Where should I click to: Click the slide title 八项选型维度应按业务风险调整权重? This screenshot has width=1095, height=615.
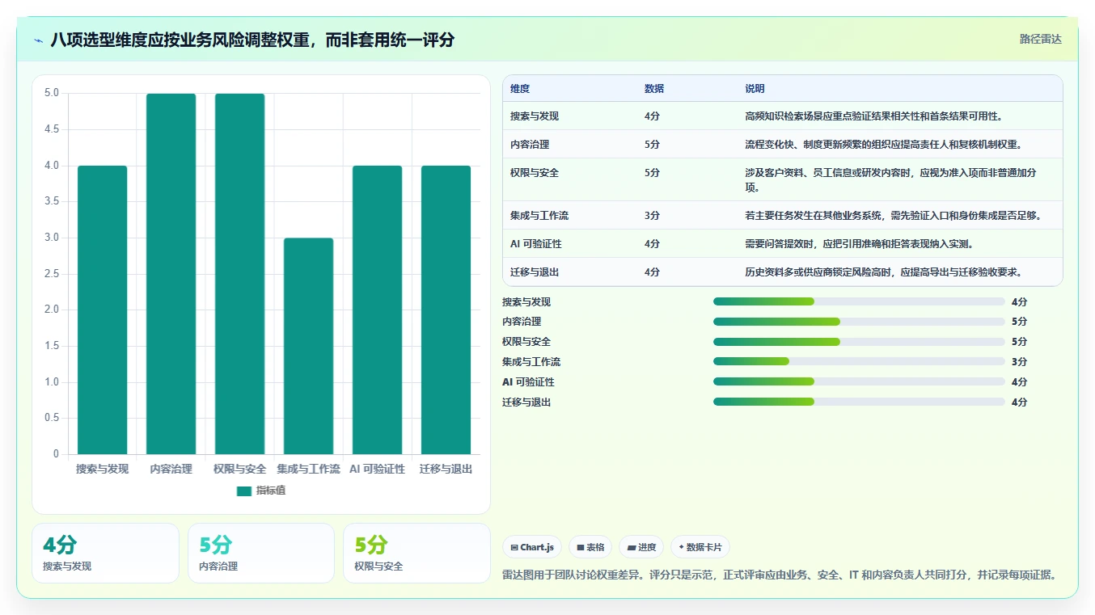tap(252, 40)
